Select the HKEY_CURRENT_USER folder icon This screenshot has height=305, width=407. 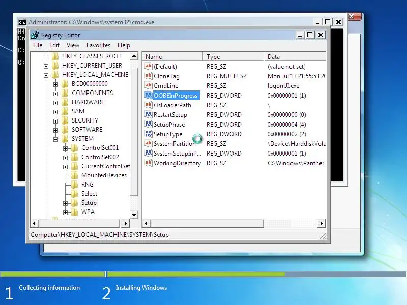55,66
